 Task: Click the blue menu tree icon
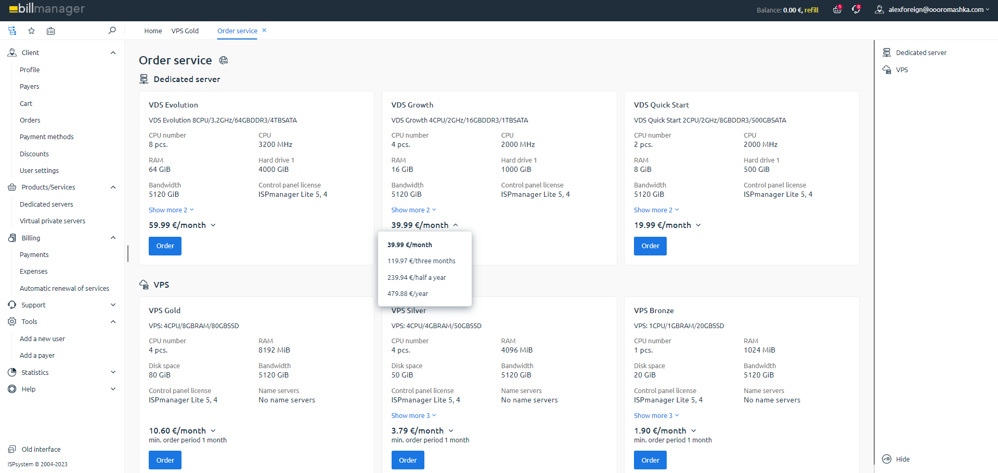click(11, 31)
